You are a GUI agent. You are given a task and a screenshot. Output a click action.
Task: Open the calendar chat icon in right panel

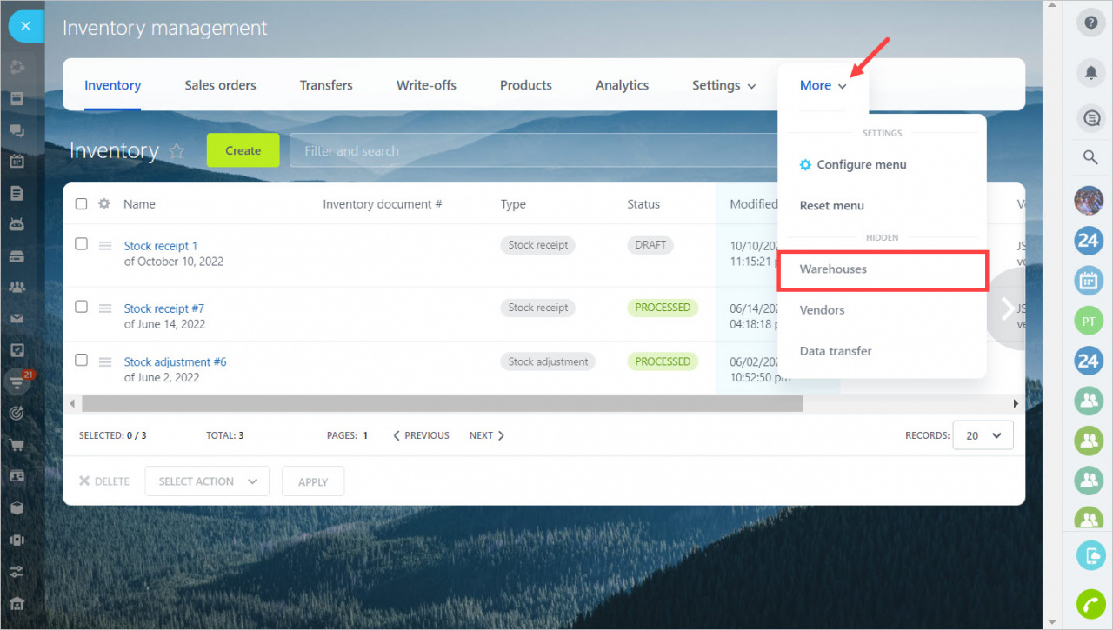1089,281
